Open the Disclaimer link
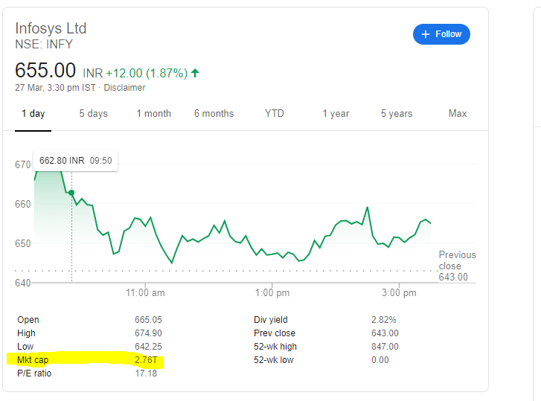 click(124, 88)
